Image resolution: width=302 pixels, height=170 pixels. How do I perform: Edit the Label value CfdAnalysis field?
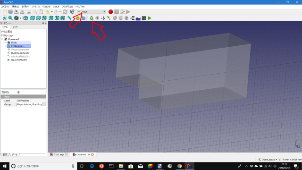pyautogui.click(x=31, y=101)
